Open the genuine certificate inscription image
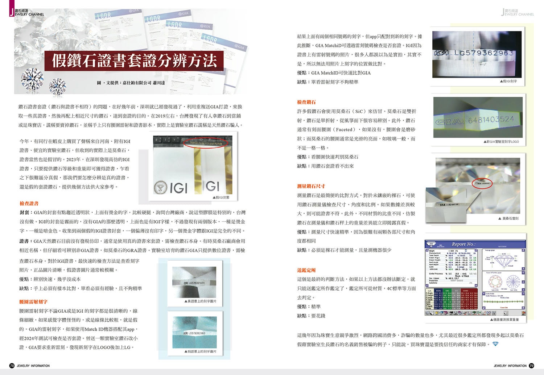 [194, 283]
